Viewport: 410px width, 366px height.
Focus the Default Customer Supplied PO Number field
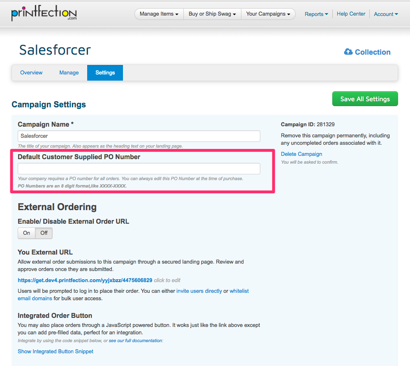(139, 169)
